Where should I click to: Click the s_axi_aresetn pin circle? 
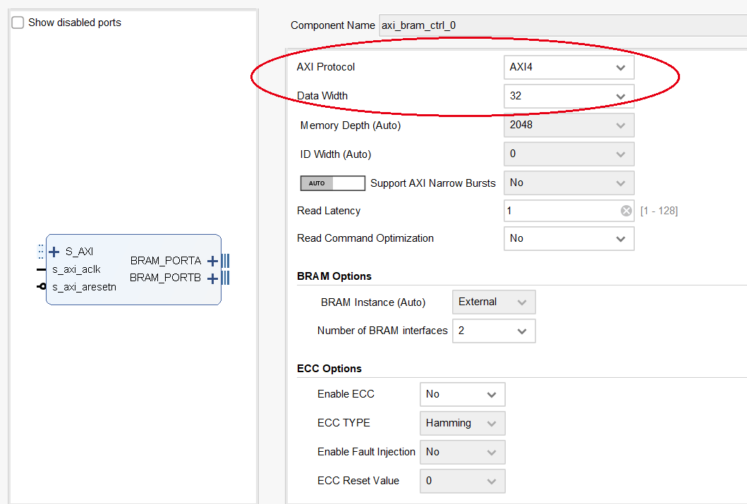click(43, 286)
